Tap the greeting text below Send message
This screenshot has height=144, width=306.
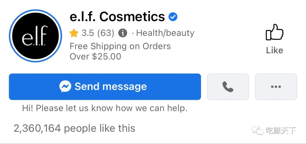[x=105, y=108]
